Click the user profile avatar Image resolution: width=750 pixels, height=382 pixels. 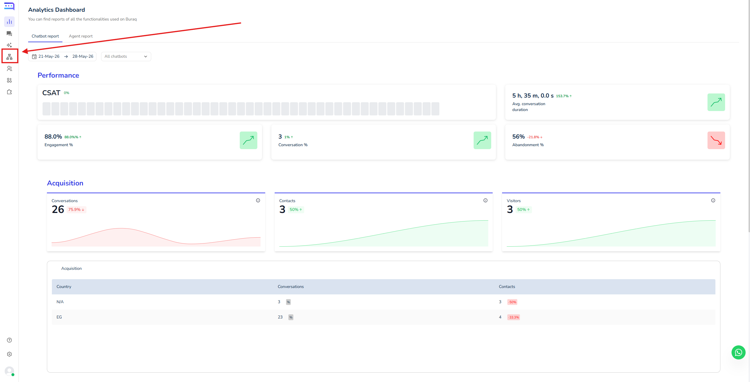coord(9,371)
